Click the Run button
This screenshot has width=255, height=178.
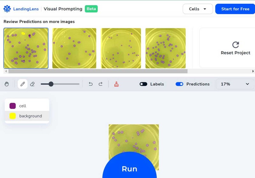pos(129,168)
